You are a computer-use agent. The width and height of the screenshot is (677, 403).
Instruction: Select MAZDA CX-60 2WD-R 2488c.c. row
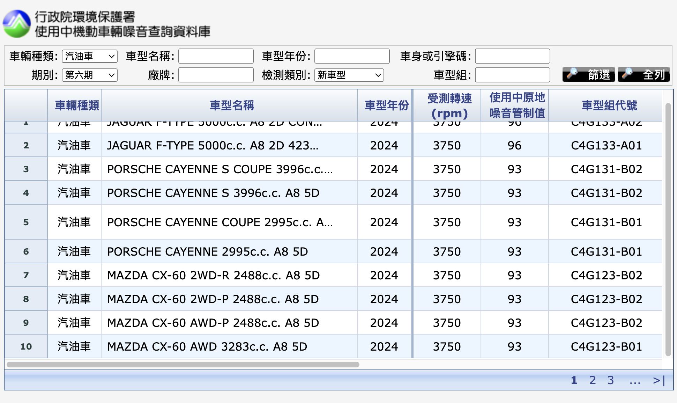click(x=333, y=275)
